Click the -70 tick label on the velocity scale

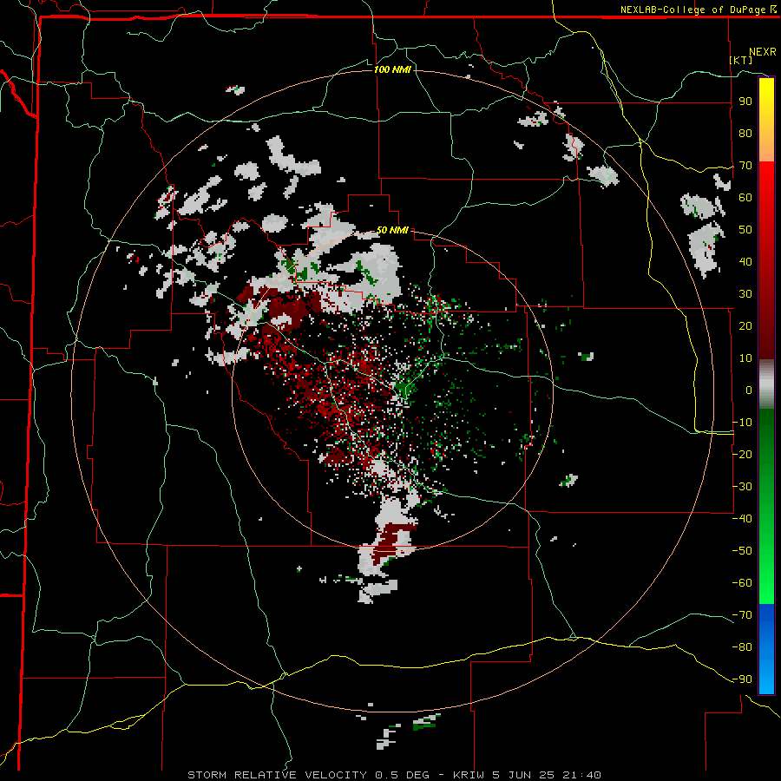coord(742,615)
